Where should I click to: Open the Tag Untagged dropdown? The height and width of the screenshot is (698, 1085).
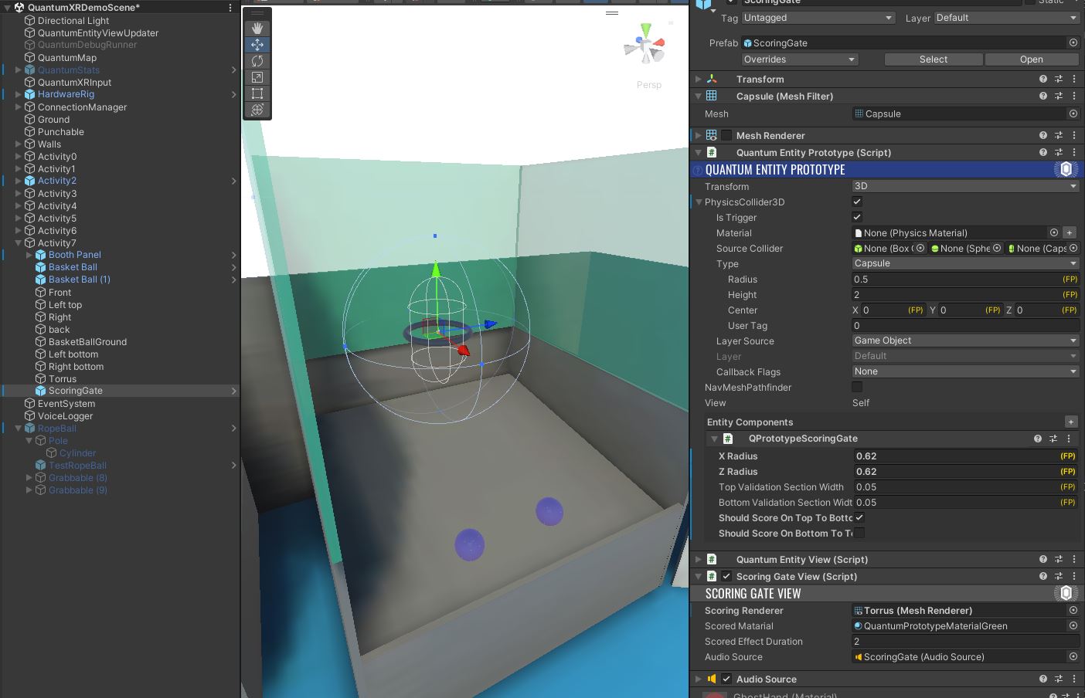pyautogui.click(x=818, y=18)
